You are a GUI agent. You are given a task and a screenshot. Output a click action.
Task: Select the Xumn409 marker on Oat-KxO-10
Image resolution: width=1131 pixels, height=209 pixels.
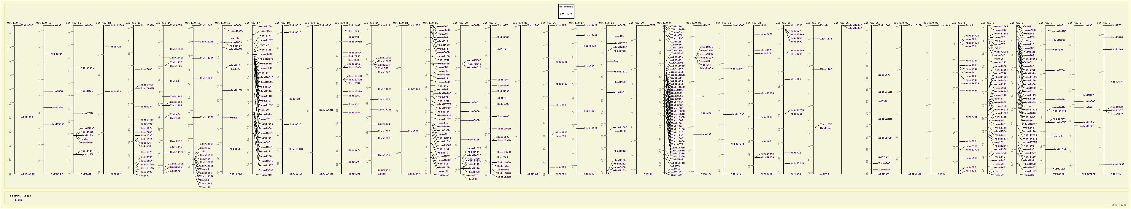coord(56,26)
